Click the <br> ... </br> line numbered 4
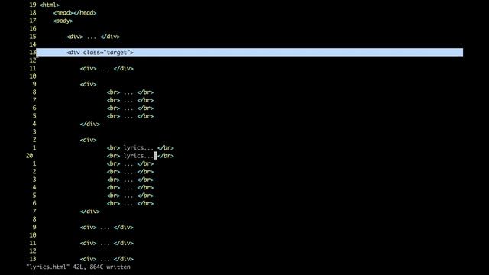This screenshot has height=275, width=489. [130, 187]
